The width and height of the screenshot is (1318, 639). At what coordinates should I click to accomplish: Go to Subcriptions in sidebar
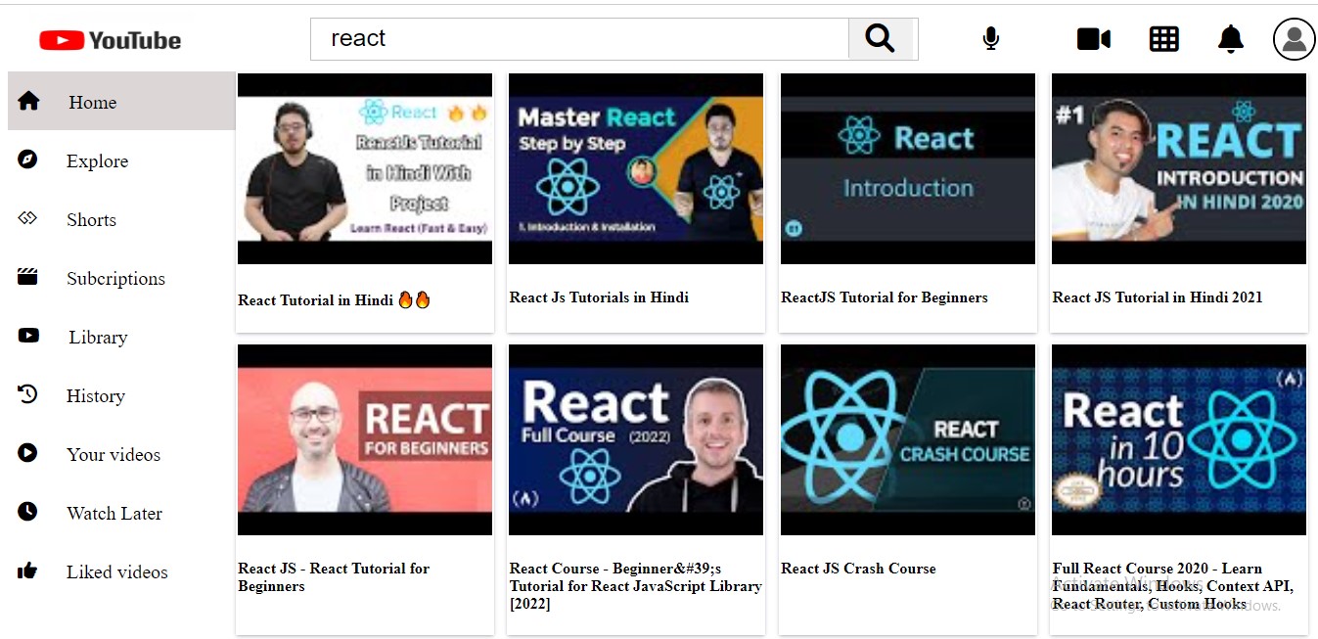pos(115,279)
